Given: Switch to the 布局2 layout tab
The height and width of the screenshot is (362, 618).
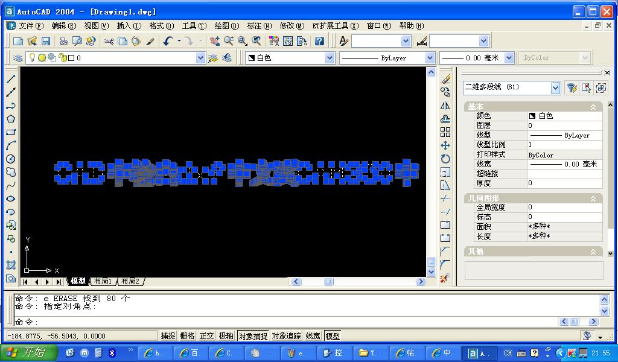Looking at the screenshot, I should [130, 281].
